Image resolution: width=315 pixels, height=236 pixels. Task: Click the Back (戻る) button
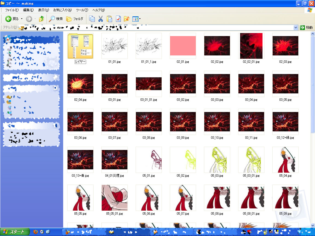(x=12, y=19)
